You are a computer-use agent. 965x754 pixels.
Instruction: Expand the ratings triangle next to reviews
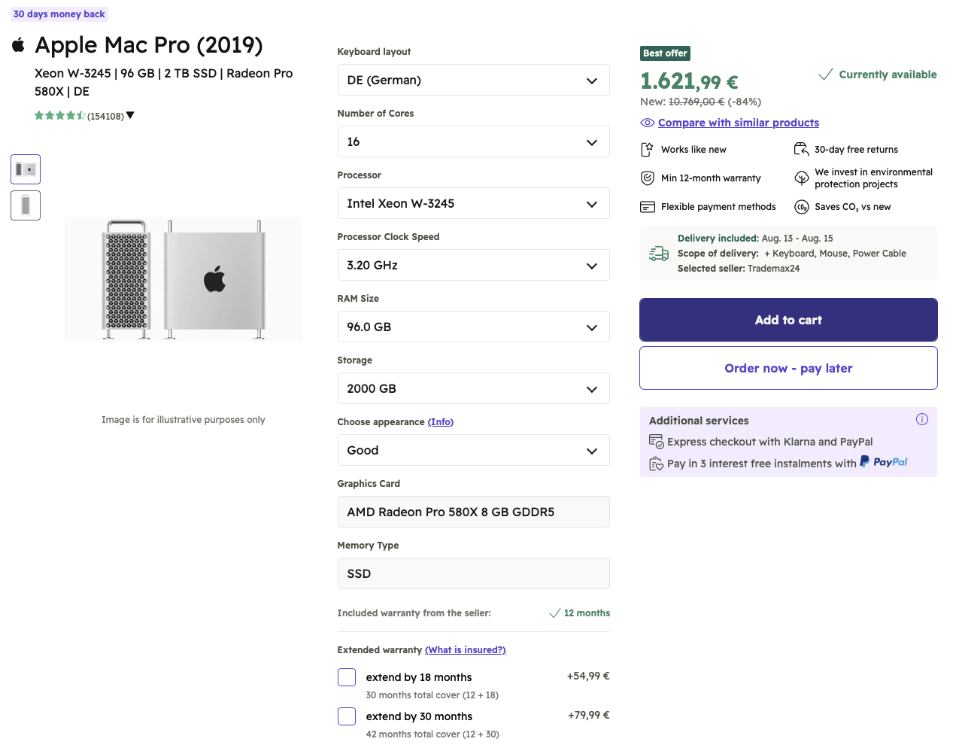[130, 115]
